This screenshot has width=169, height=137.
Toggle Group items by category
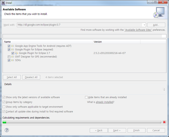click(4, 102)
